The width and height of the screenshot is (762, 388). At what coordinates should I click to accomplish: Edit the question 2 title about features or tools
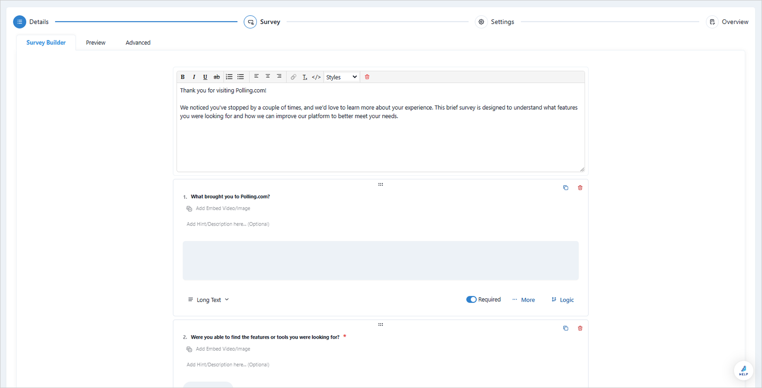click(x=265, y=337)
